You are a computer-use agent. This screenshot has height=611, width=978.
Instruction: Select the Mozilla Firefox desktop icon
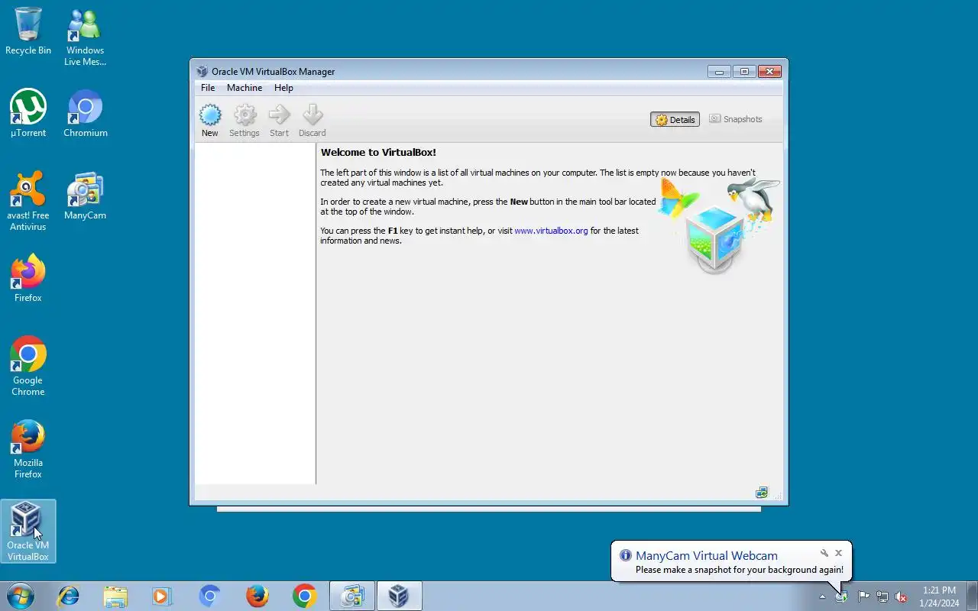point(28,449)
